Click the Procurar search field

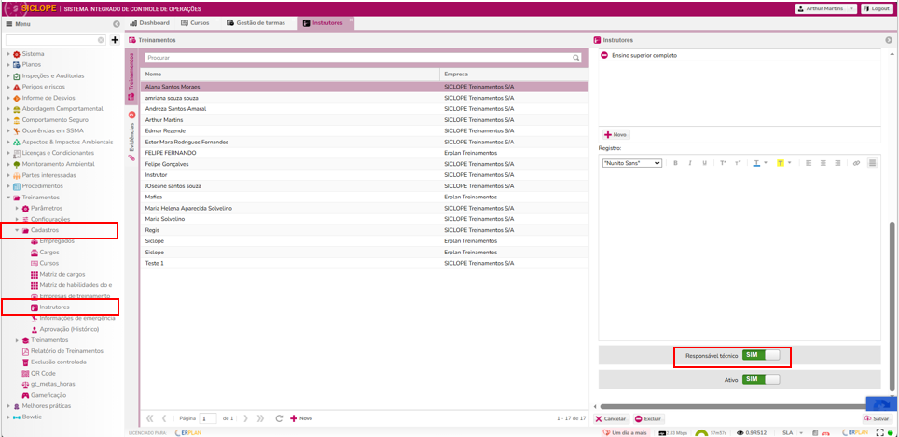(357, 58)
